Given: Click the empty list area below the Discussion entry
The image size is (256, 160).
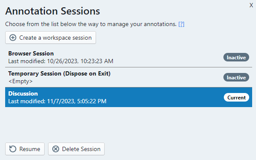Looking at the screenshot, I should [129, 123].
